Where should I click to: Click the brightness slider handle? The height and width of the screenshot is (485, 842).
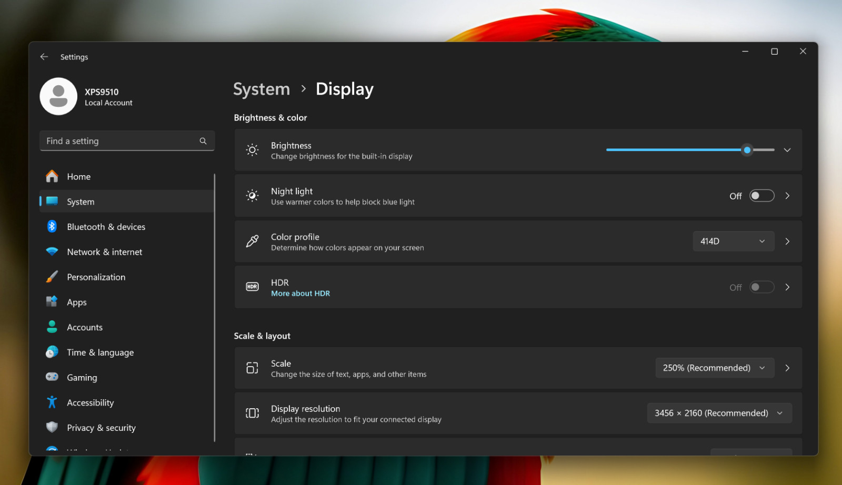(x=747, y=150)
